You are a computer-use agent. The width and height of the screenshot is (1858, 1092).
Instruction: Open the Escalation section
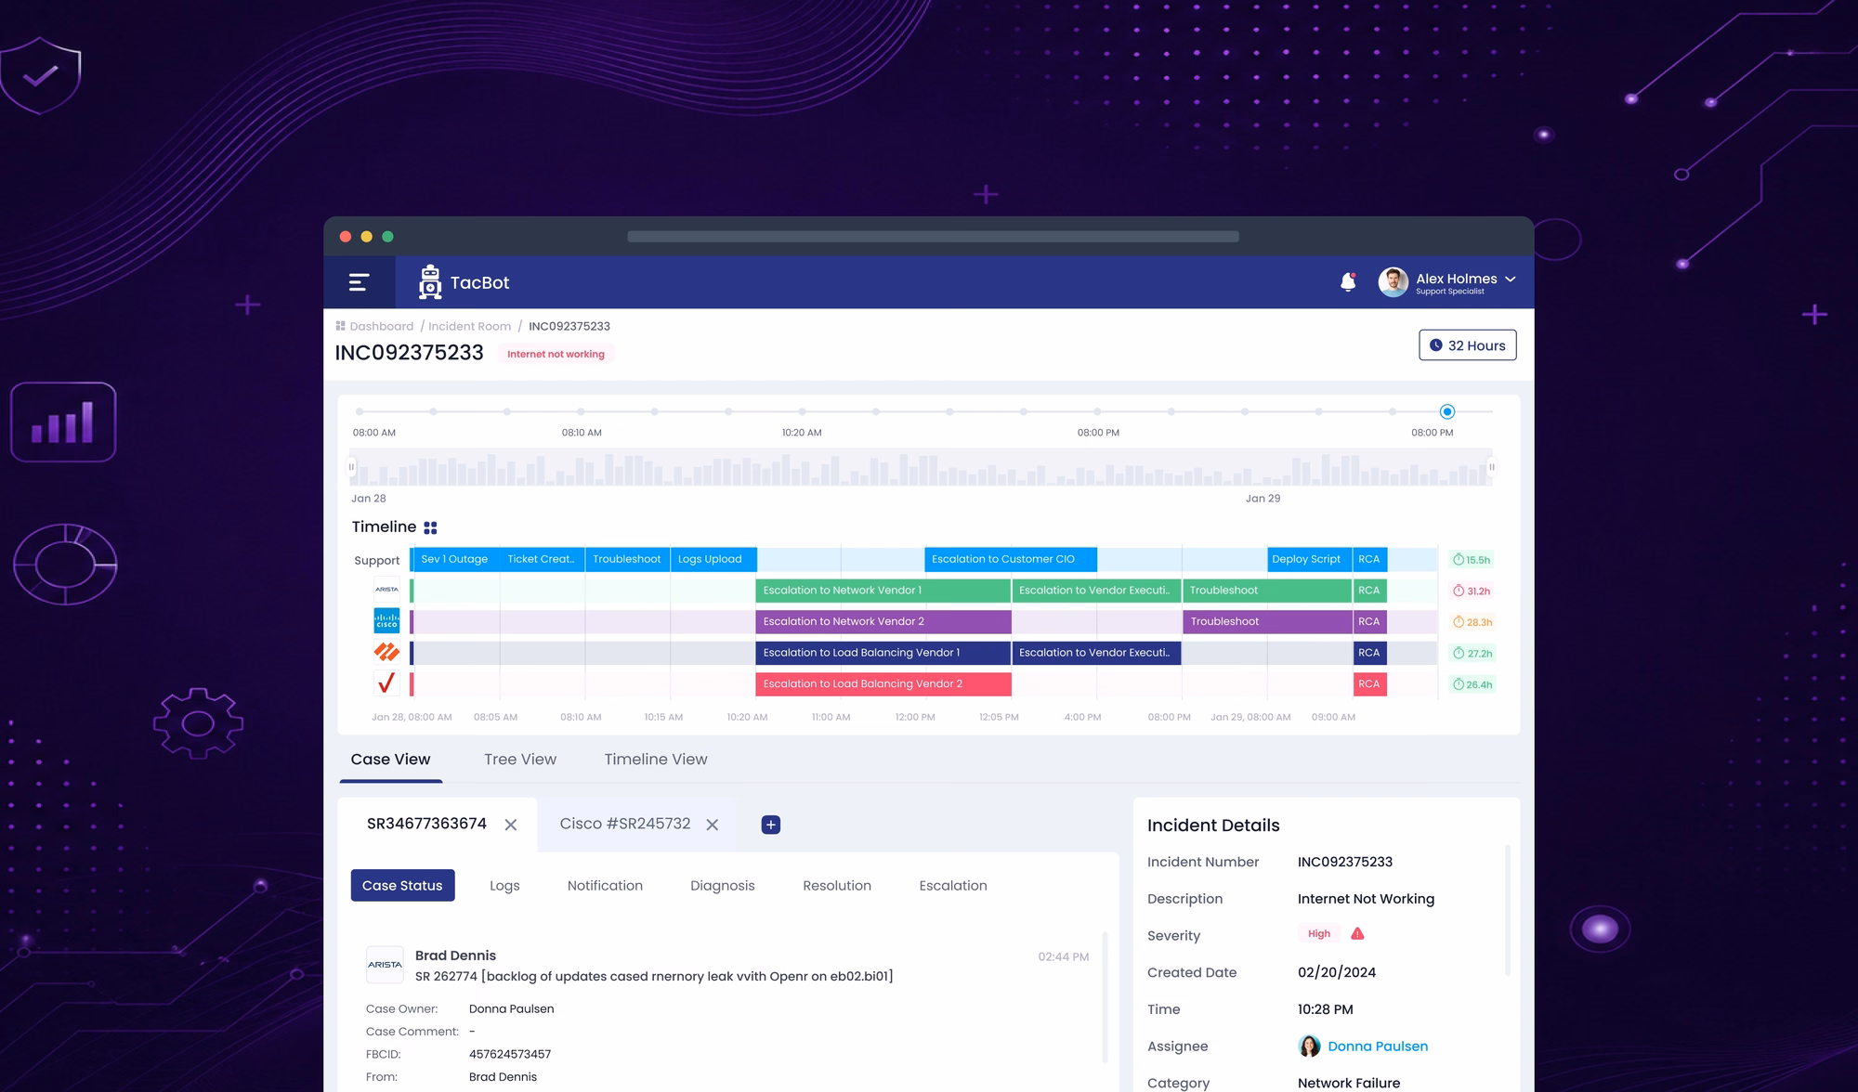[x=953, y=886]
